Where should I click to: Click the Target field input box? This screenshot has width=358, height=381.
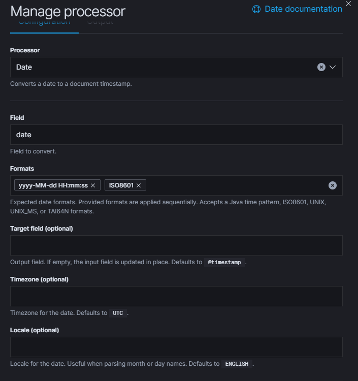[x=176, y=245]
